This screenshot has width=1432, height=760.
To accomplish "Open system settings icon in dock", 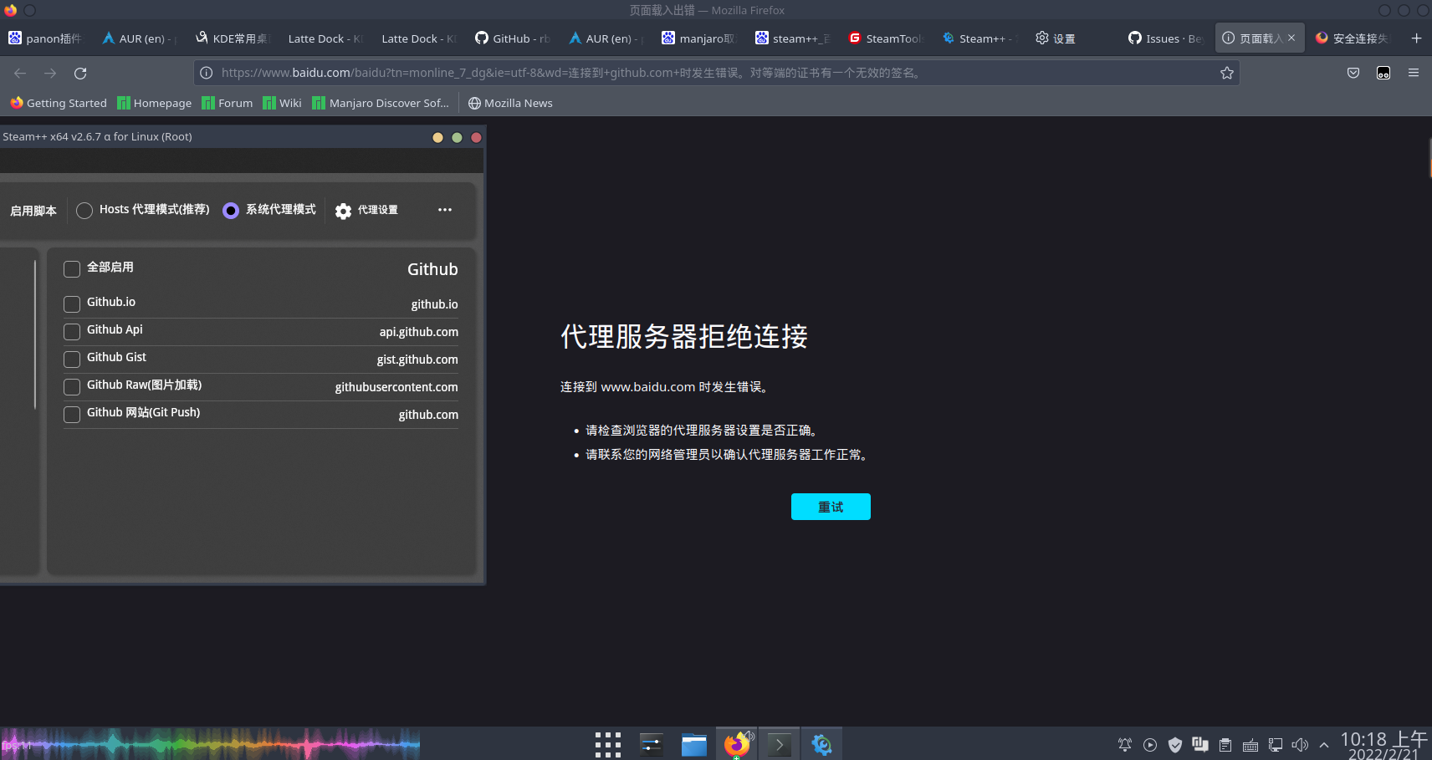I will click(652, 744).
